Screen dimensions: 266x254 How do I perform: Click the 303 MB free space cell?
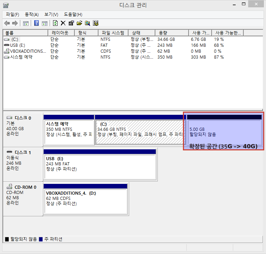pyautogui.click(x=198, y=57)
